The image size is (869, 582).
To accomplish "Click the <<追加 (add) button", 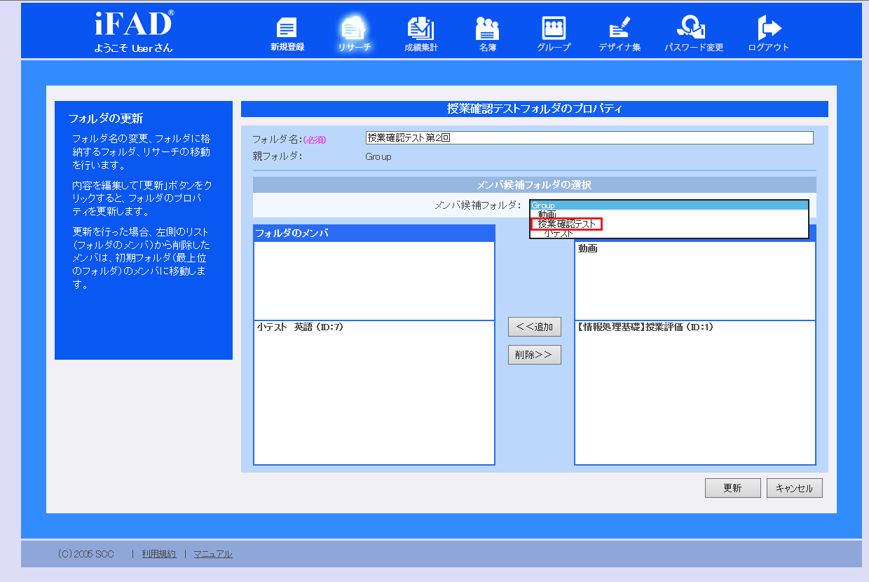I will tap(534, 327).
